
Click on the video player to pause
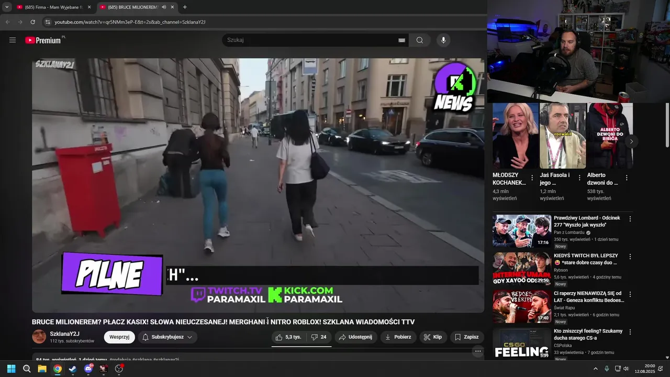point(258,185)
